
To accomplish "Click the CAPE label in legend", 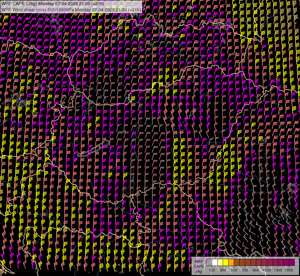I will pyautogui.click(x=199, y=266).
